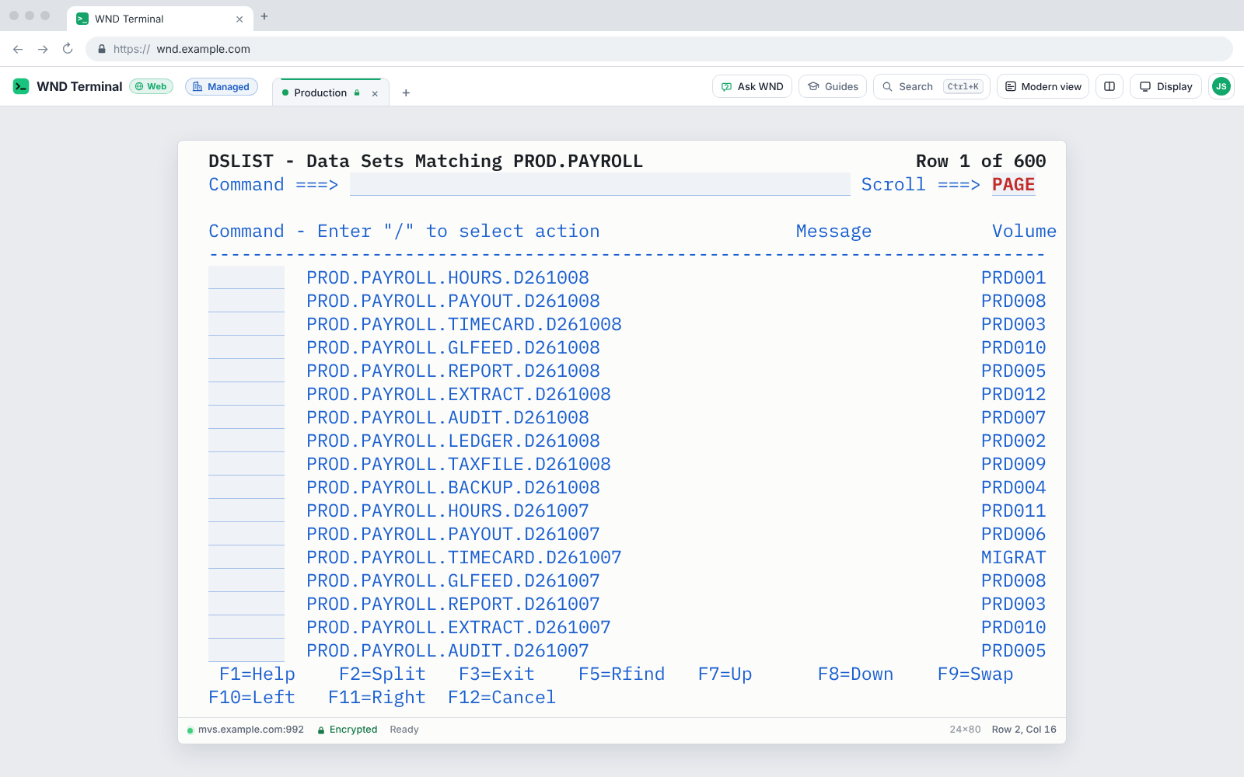
Task: Click the browser forward arrow
Action: point(43,49)
